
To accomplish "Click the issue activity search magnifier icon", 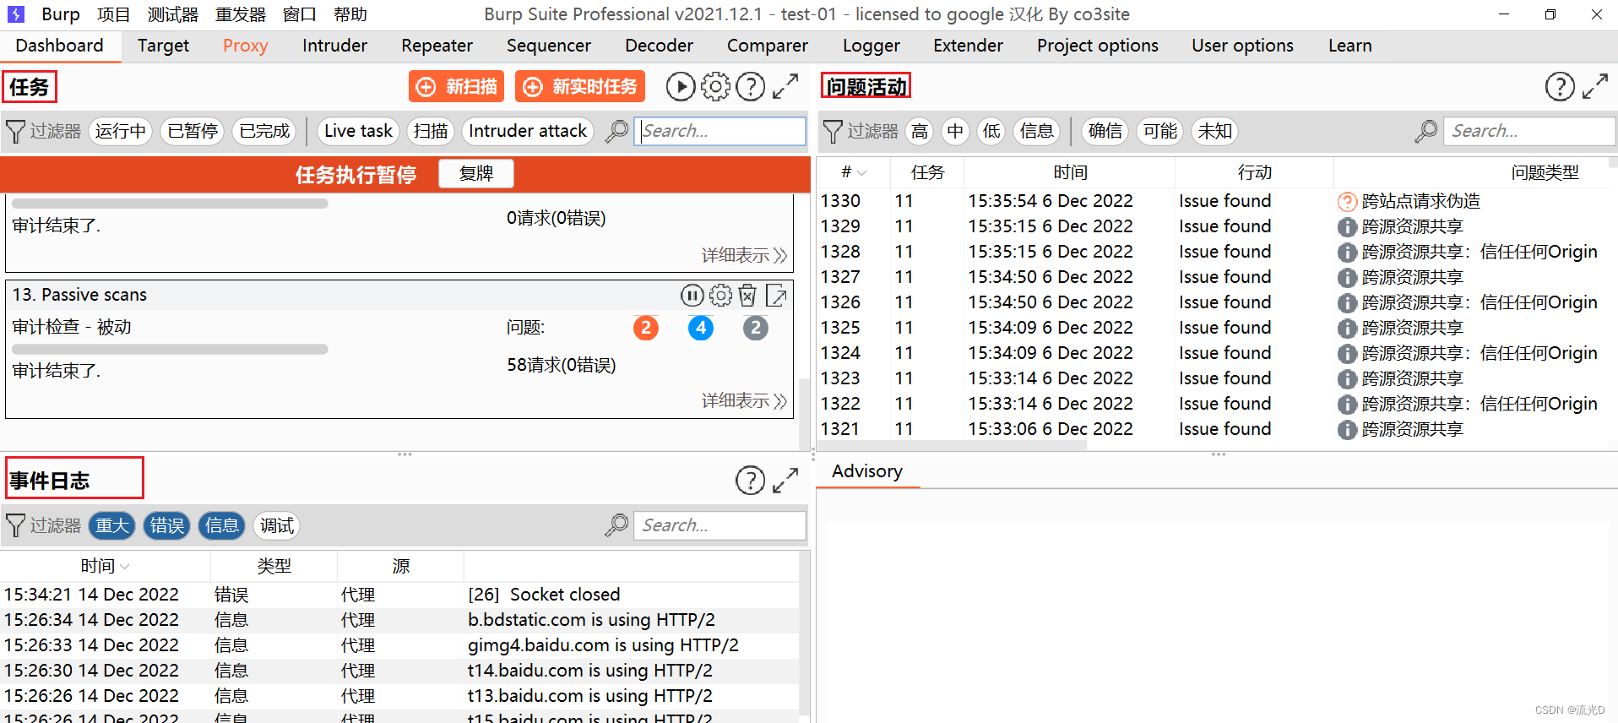I will [1426, 131].
